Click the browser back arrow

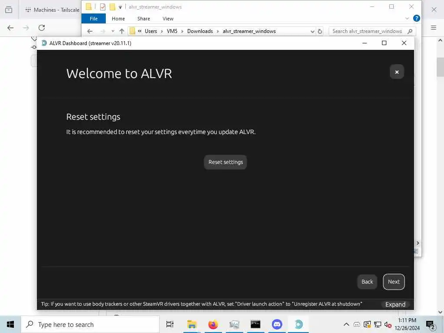tap(10, 28)
